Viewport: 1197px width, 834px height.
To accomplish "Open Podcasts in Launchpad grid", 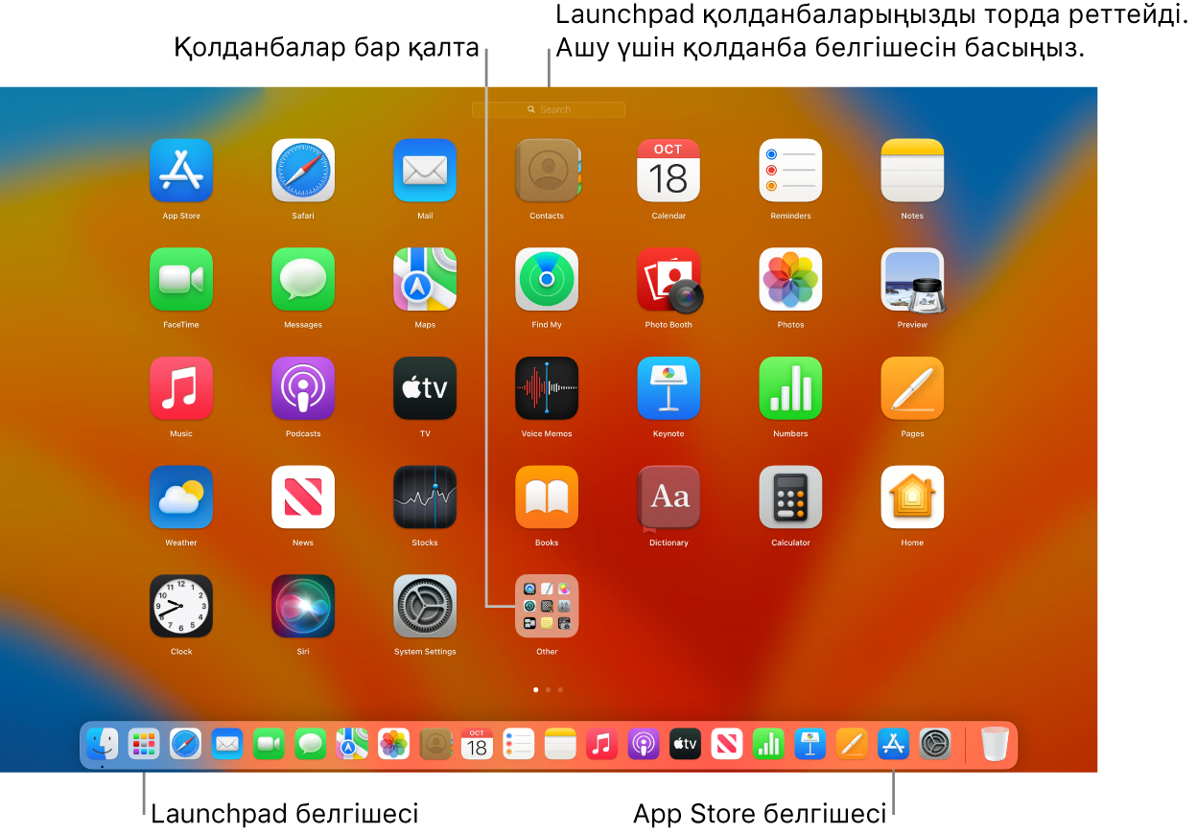I will (x=303, y=388).
